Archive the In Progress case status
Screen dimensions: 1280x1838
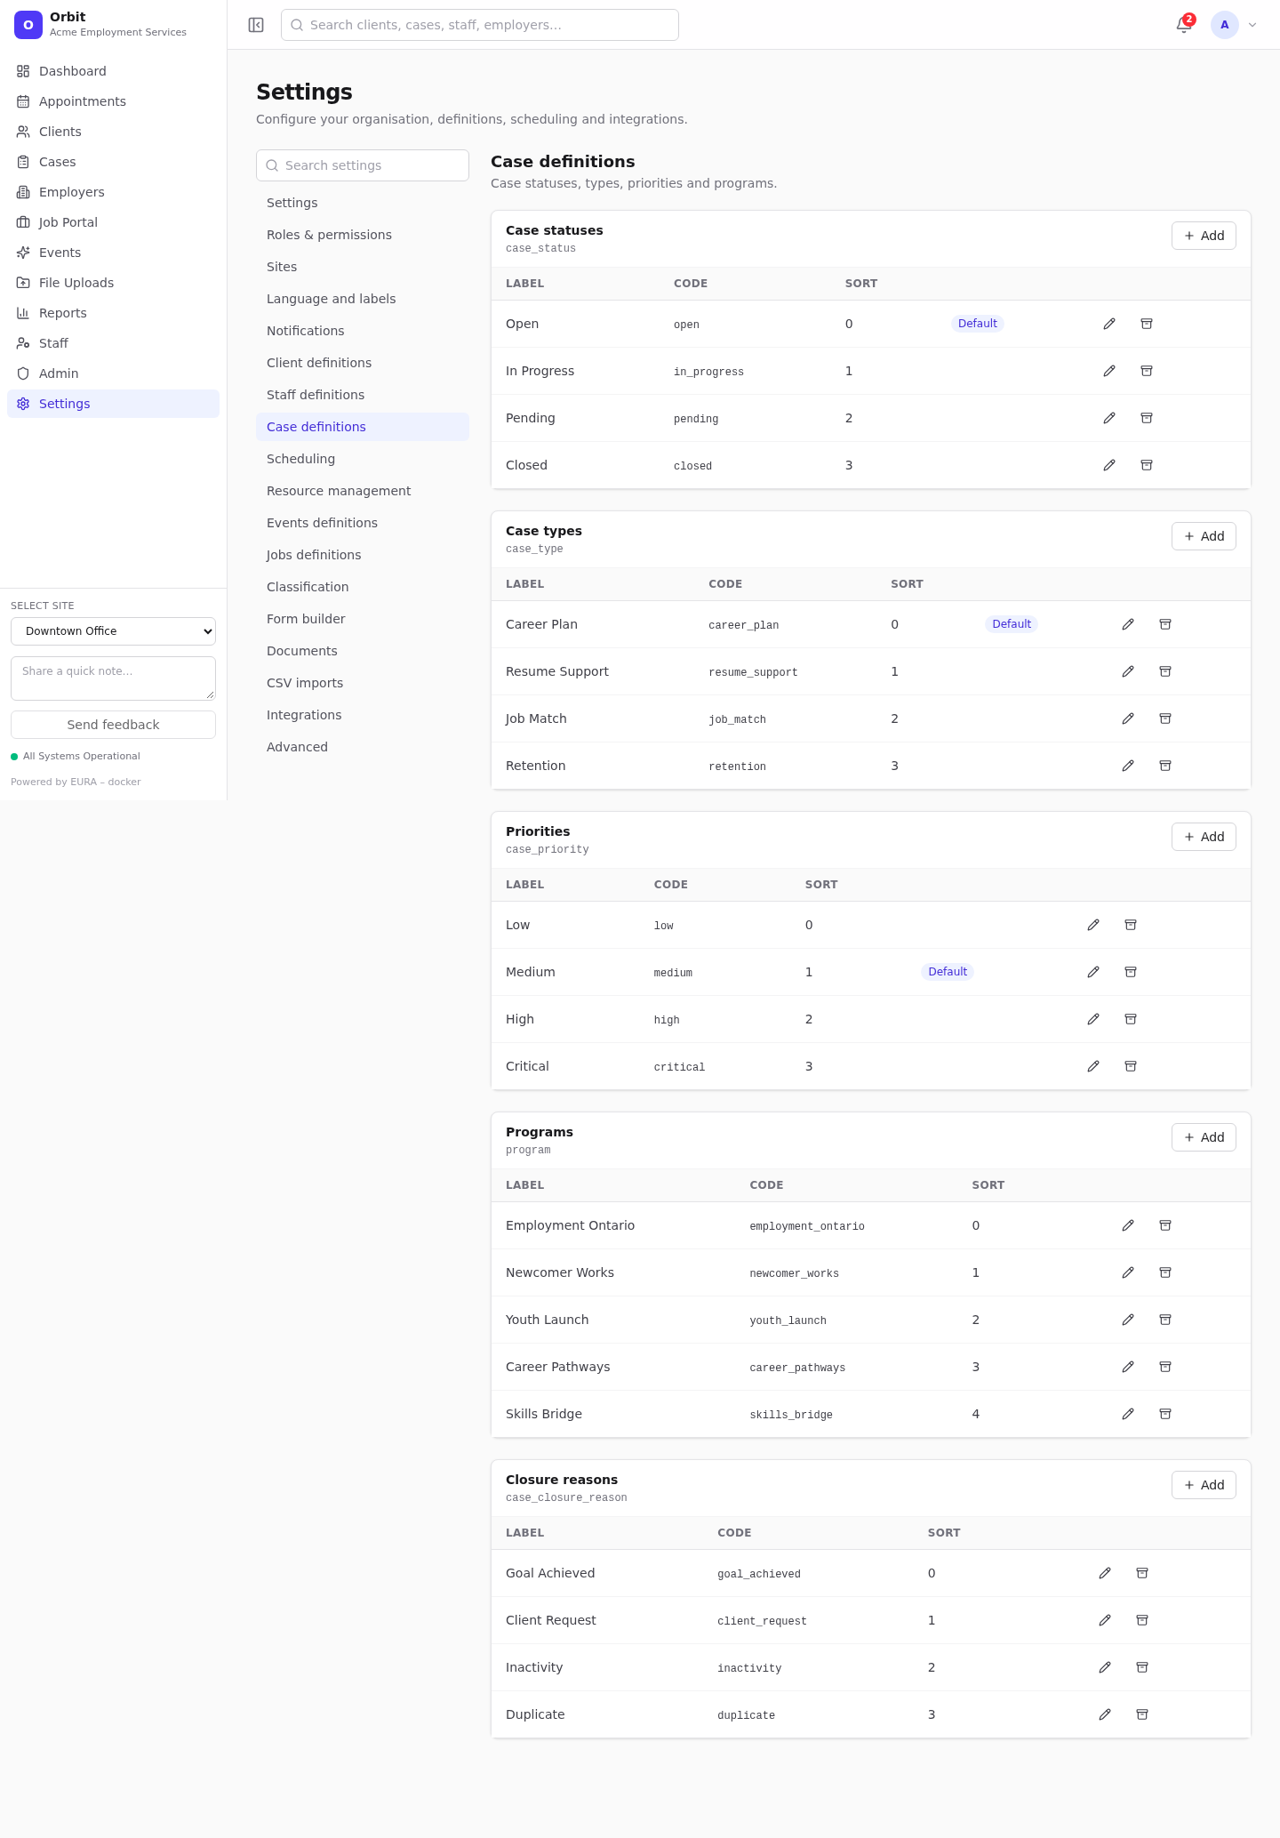1147,371
